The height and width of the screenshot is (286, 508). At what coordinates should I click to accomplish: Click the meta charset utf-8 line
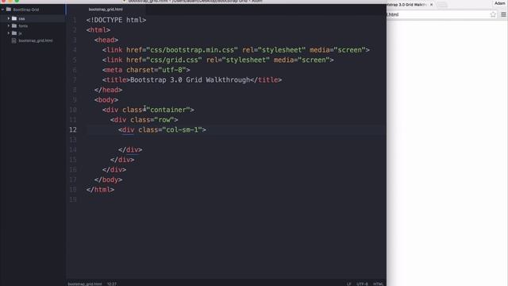click(146, 70)
